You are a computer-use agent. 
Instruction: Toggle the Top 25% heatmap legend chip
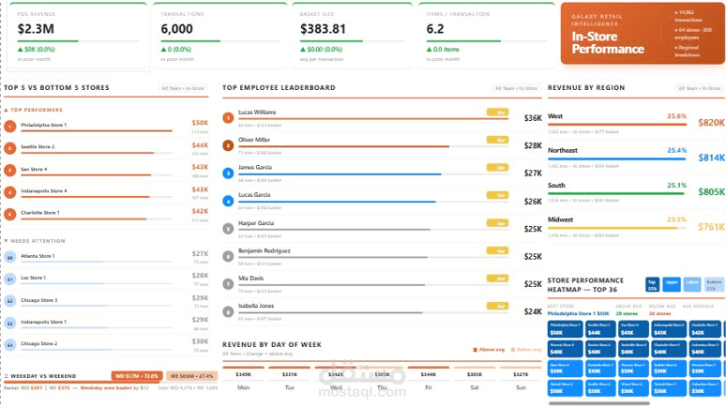pos(652,284)
